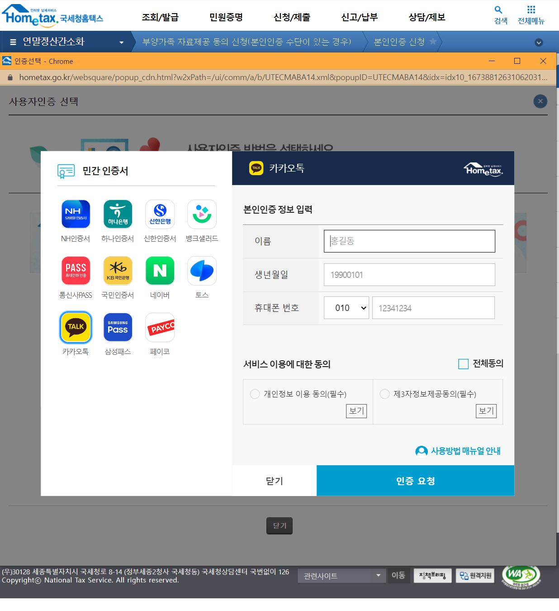This screenshot has width=559, height=611.
Task: Select the NH인증서 certificate icon
Action: click(x=76, y=214)
